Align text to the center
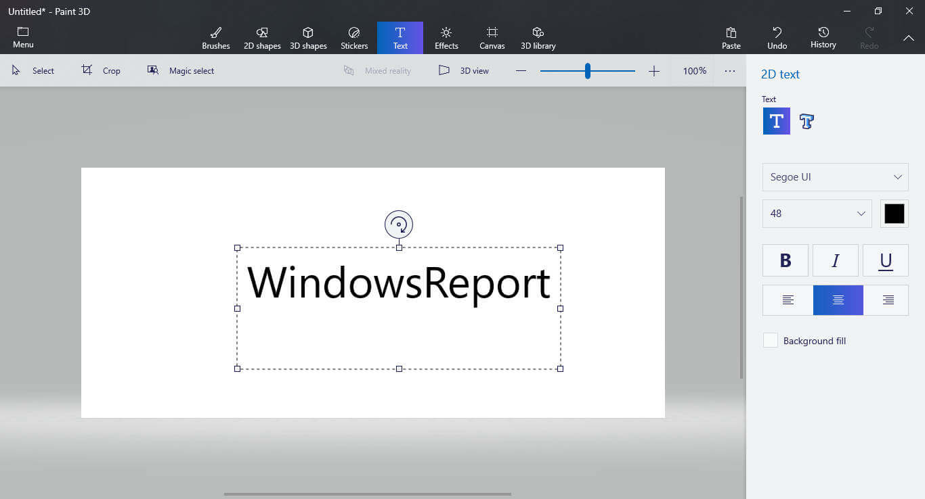 coord(838,300)
